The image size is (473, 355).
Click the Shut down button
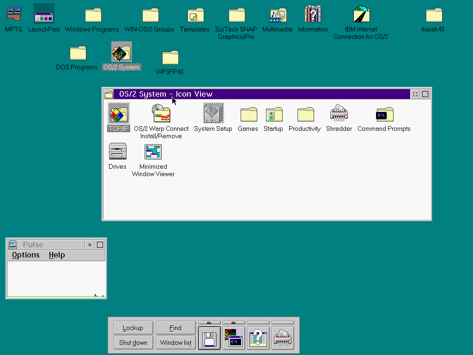point(133,343)
